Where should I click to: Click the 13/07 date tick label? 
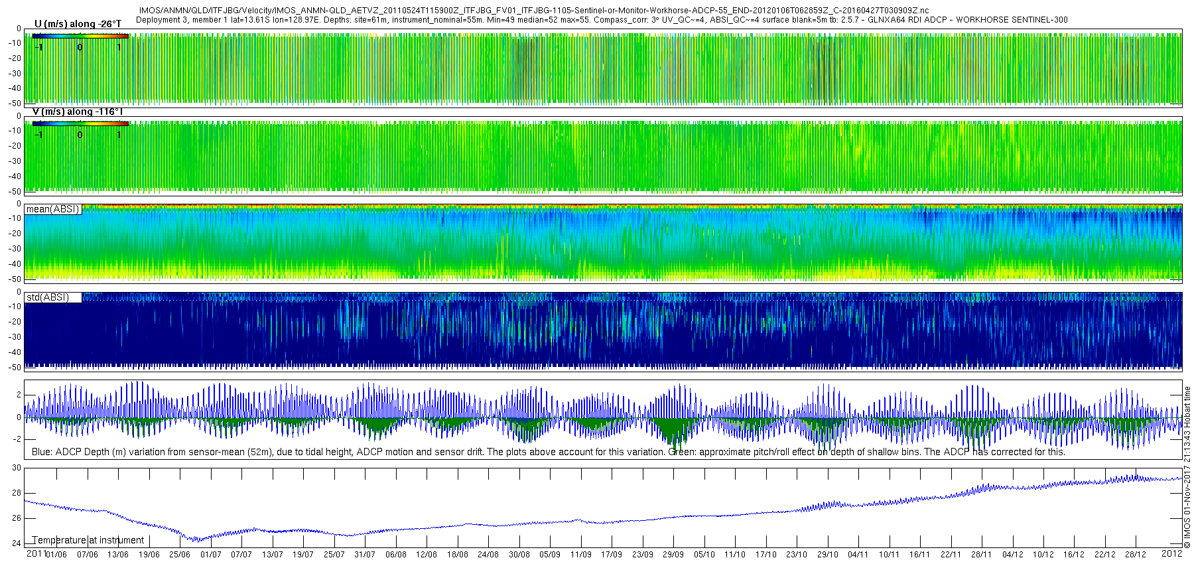click(x=273, y=554)
